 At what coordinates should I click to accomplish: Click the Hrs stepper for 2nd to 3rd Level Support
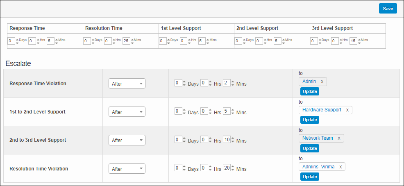pos(210,140)
